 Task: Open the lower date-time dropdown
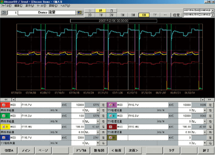click(x=213, y=15)
